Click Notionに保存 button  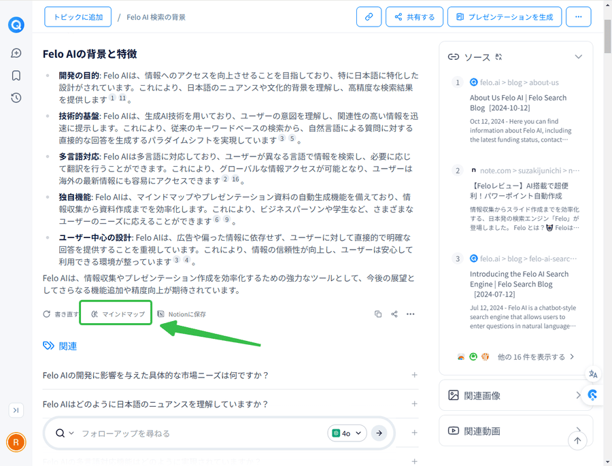point(182,314)
